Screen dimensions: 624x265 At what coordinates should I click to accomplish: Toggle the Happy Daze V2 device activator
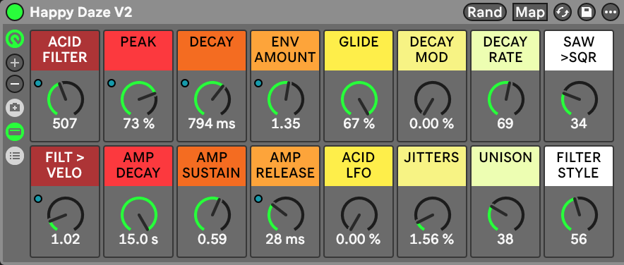click(x=15, y=12)
